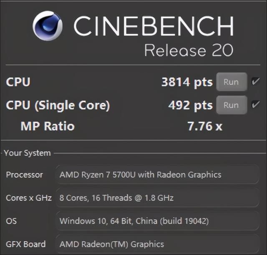Screen dimensions: 267x255
Task: Click the MP Ratio label
Action: [x=48, y=126]
